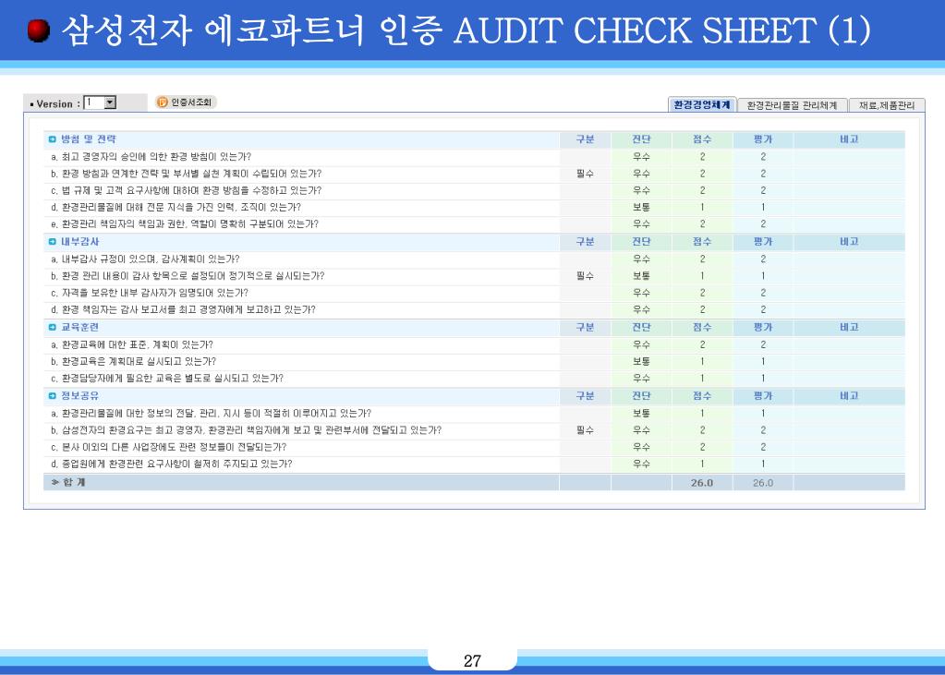
Task: Select row '법 규제 및 고객 요구사항에 대하여'
Action: click(x=474, y=190)
